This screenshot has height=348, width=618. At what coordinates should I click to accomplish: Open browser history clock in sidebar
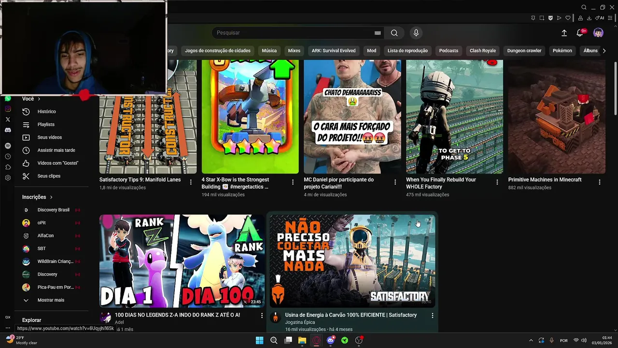pyautogui.click(x=8, y=157)
